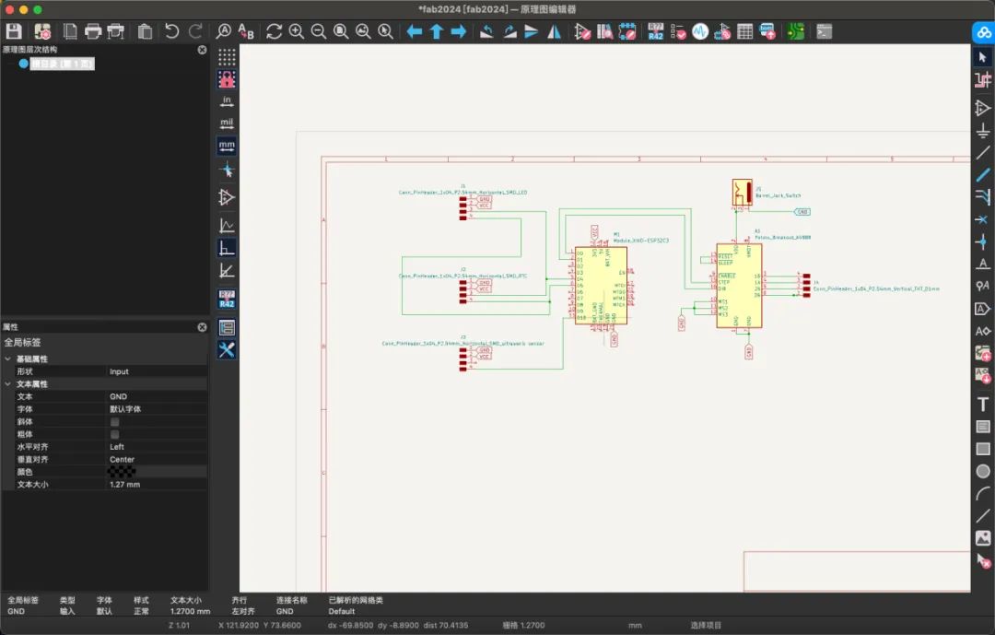Zoom to fit objects
The image size is (995, 635).
pos(363,31)
